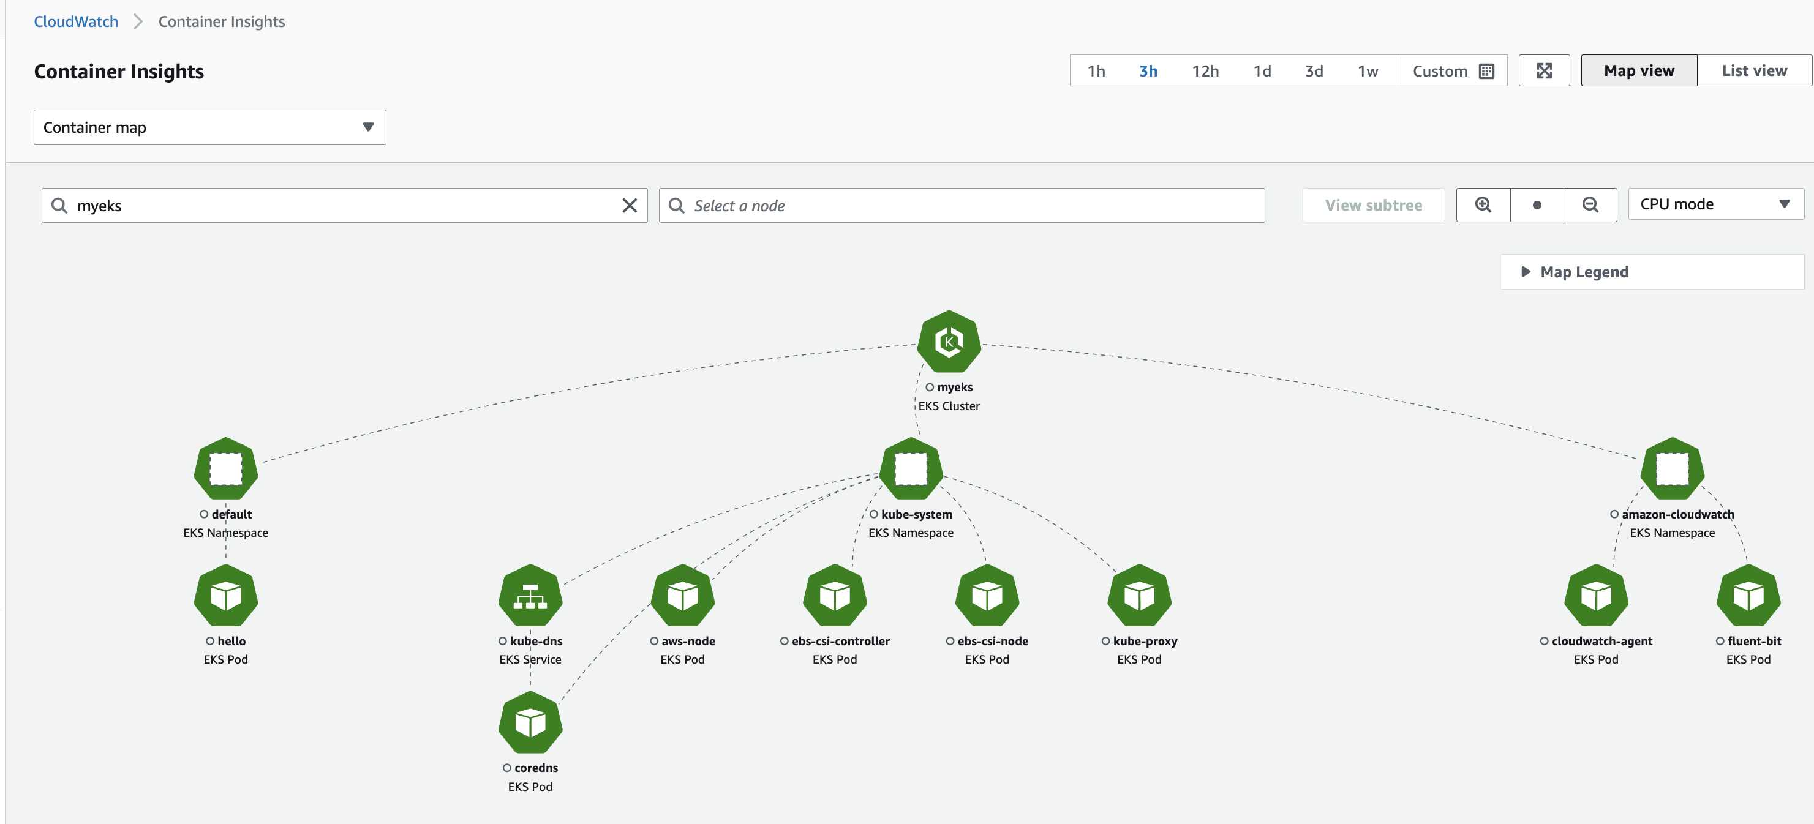Expand the Map Legend panel
Screen dimensions: 1814x824
(x=1584, y=272)
